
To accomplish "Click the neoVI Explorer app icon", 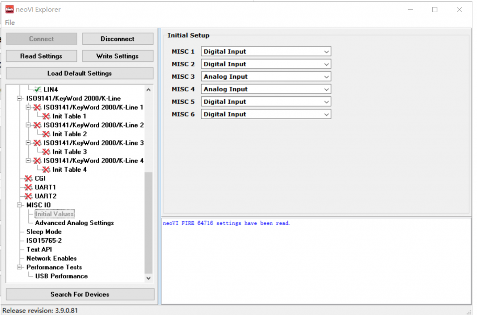I will [9, 9].
